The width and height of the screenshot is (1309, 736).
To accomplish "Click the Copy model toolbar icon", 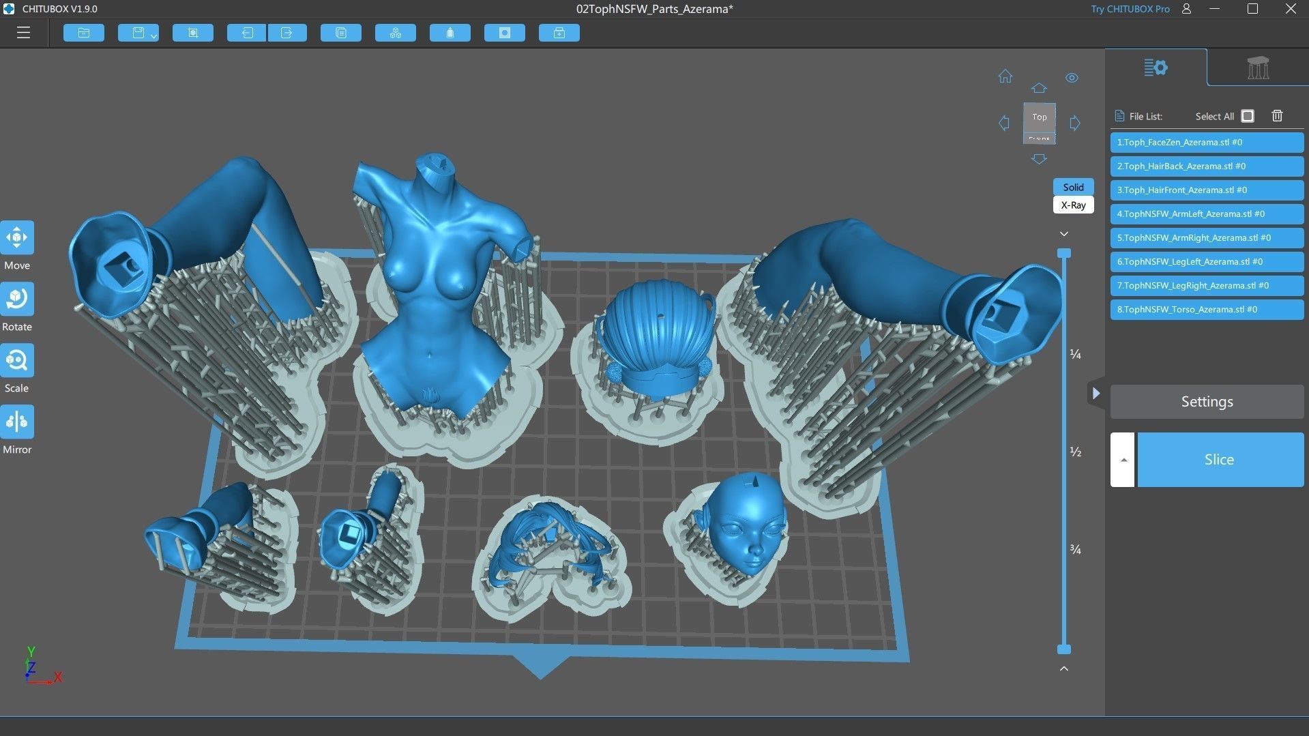I will click(x=341, y=33).
